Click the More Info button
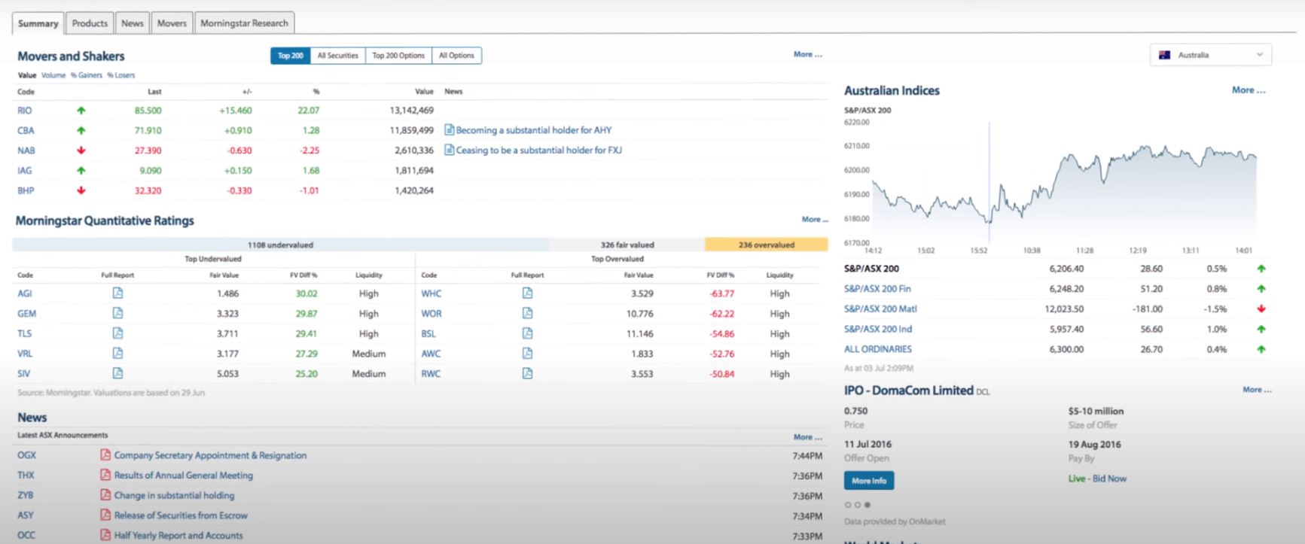Screen dimensions: 1305x544 [869, 480]
